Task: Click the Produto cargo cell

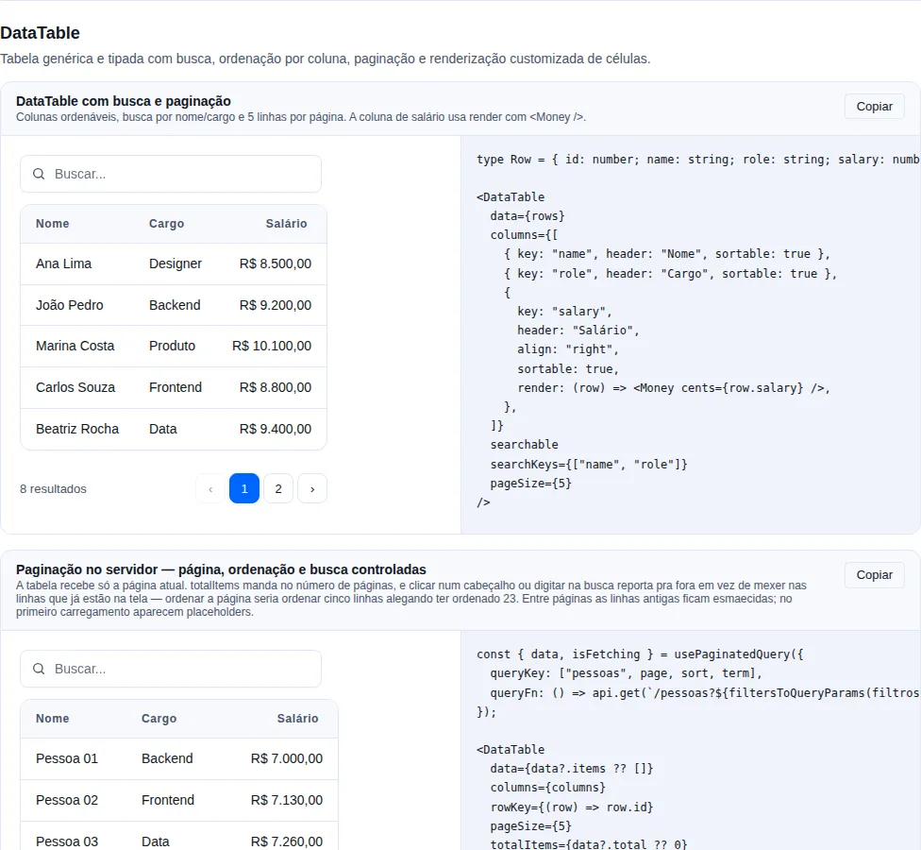Action: pos(172,346)
